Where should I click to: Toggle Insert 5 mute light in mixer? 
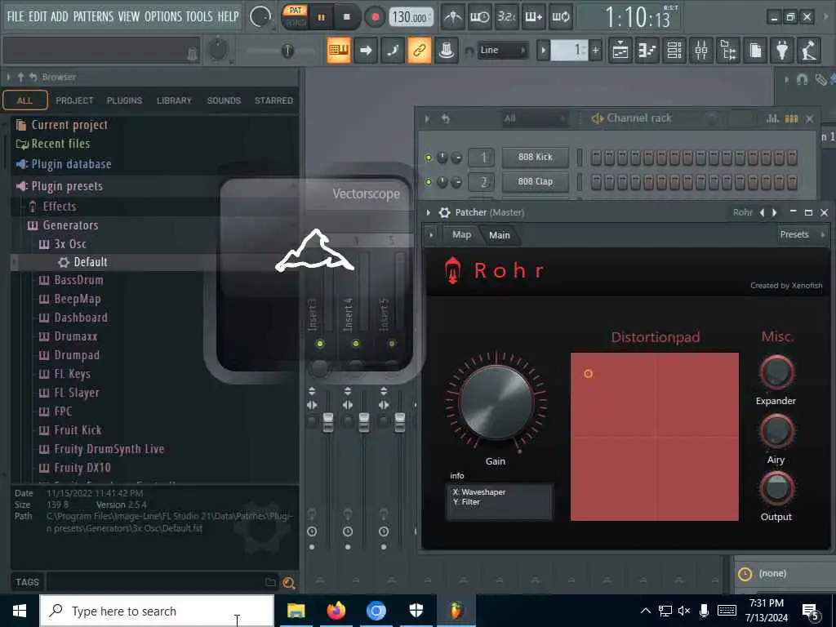coord(391,344)
